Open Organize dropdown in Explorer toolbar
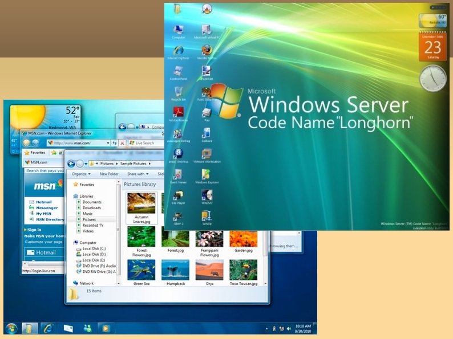 point(81,174)
